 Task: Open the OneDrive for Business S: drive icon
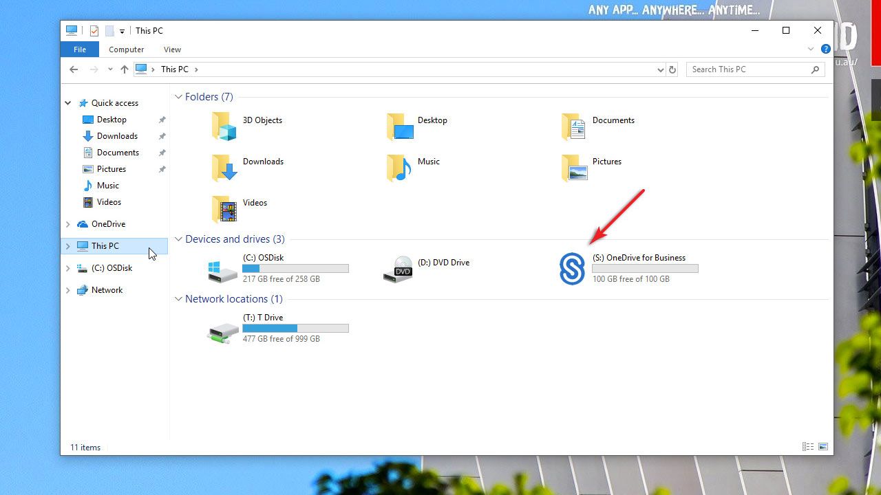click(x=572, y=268)
